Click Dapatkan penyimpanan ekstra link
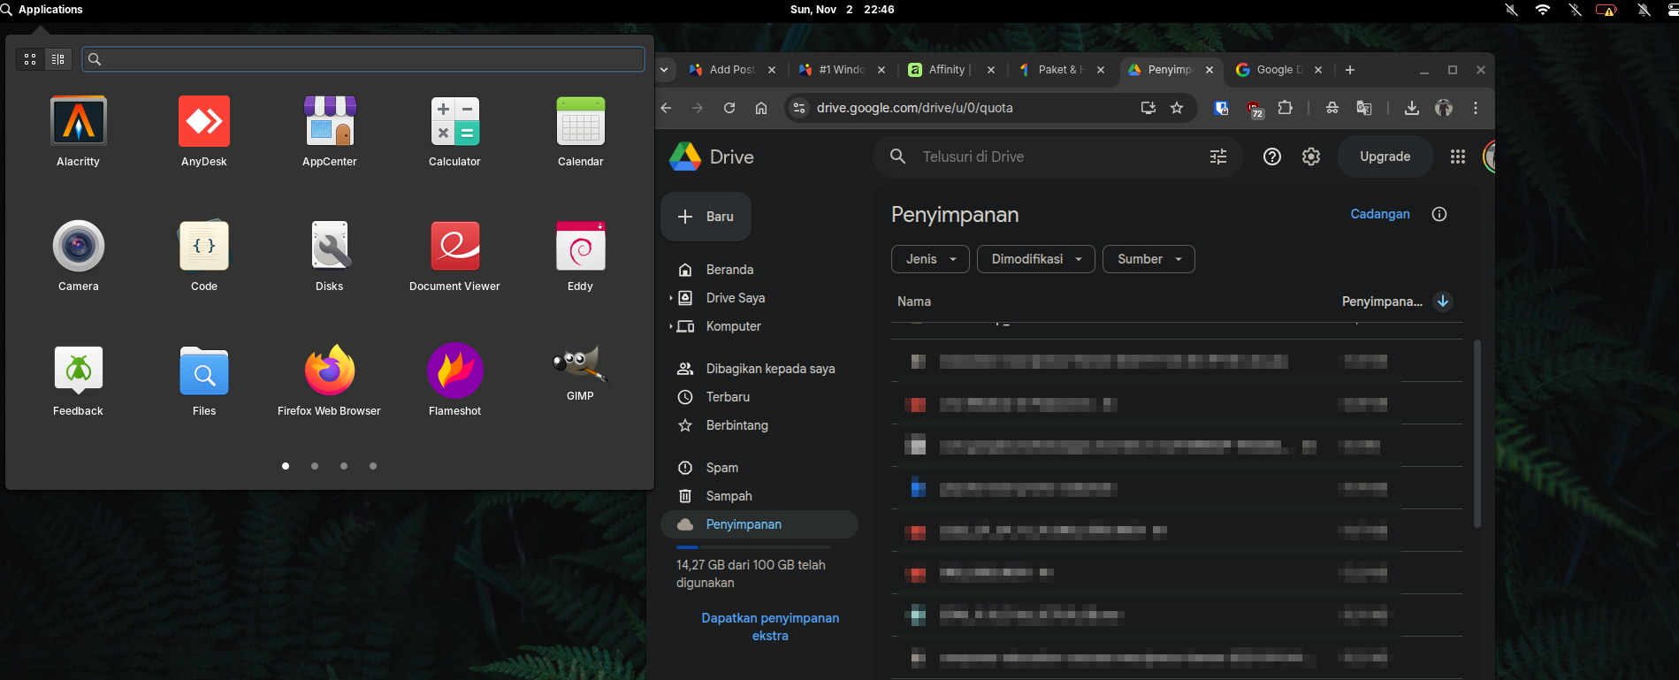 coord(769,627)
